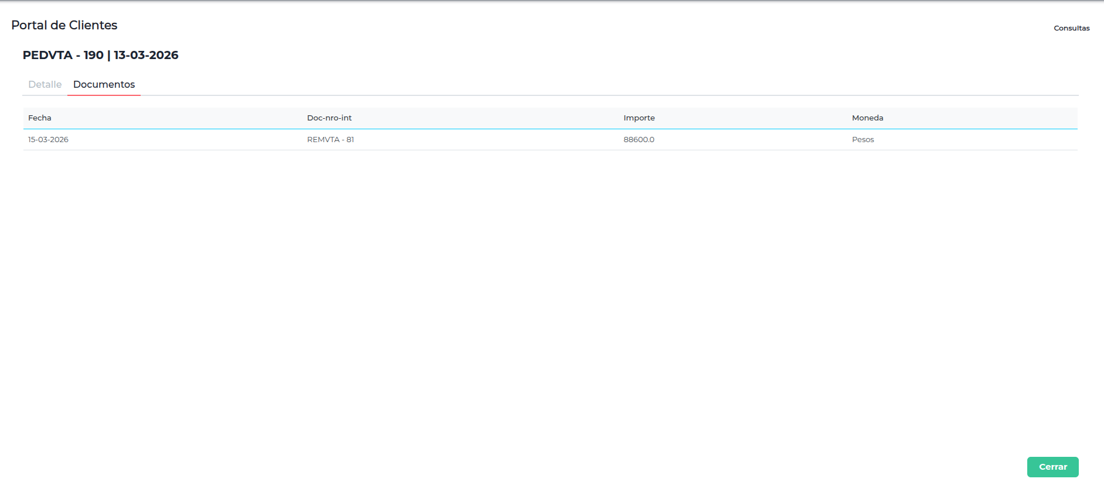Click blank area below the documents table
Image resolution: width=1104 pixels, height=489 pixels.
pyautogui.click(x=551, y=292)
